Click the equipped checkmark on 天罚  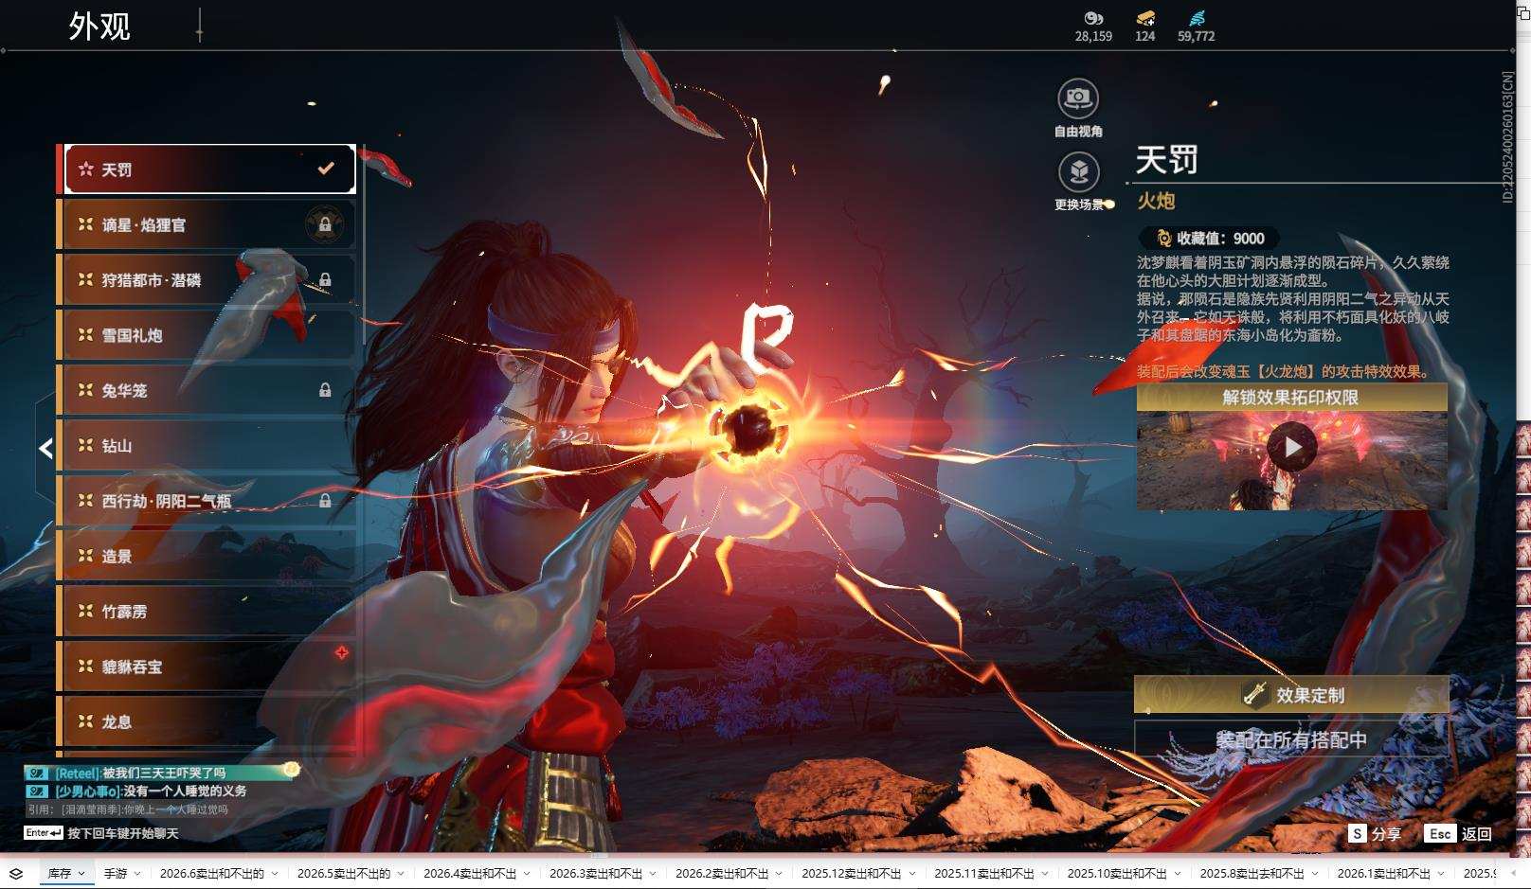point(326,169)
